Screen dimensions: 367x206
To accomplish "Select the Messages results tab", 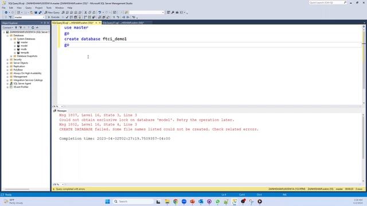I will pos(60,110).
